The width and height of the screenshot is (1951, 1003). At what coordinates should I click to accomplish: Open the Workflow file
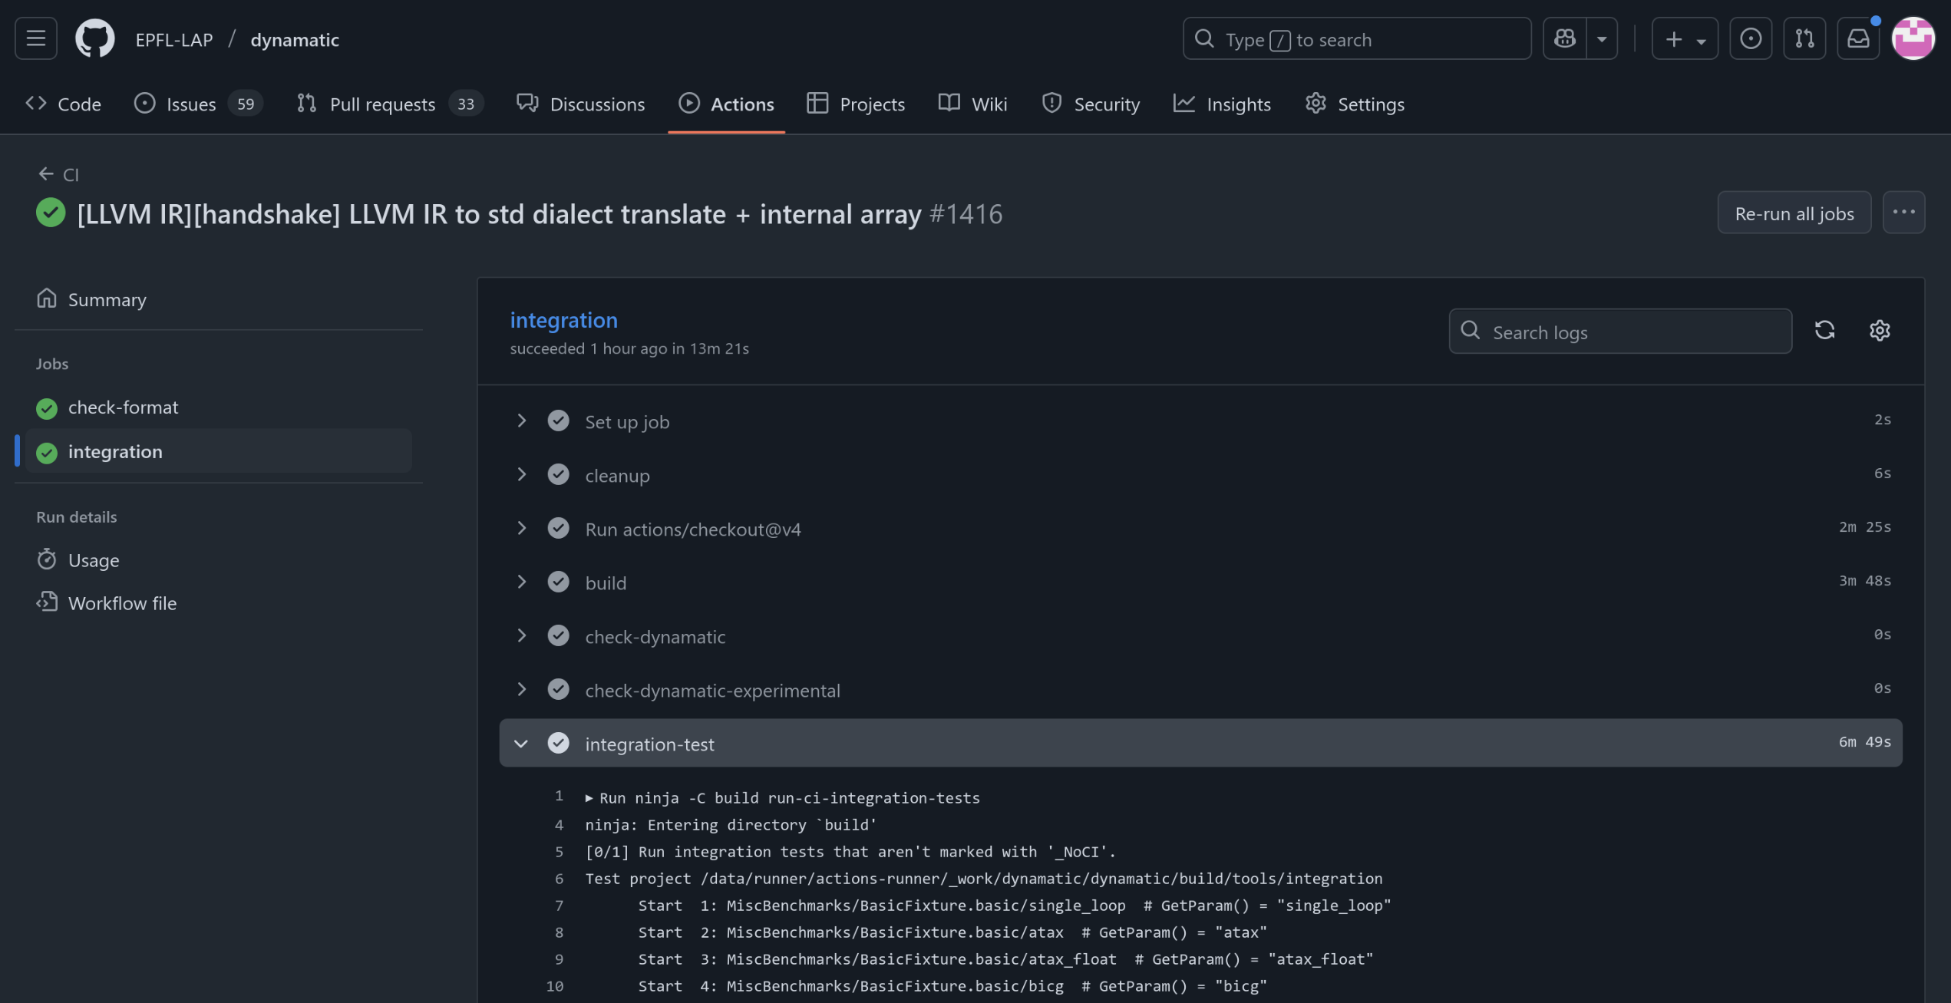click(x=122, y=603)
